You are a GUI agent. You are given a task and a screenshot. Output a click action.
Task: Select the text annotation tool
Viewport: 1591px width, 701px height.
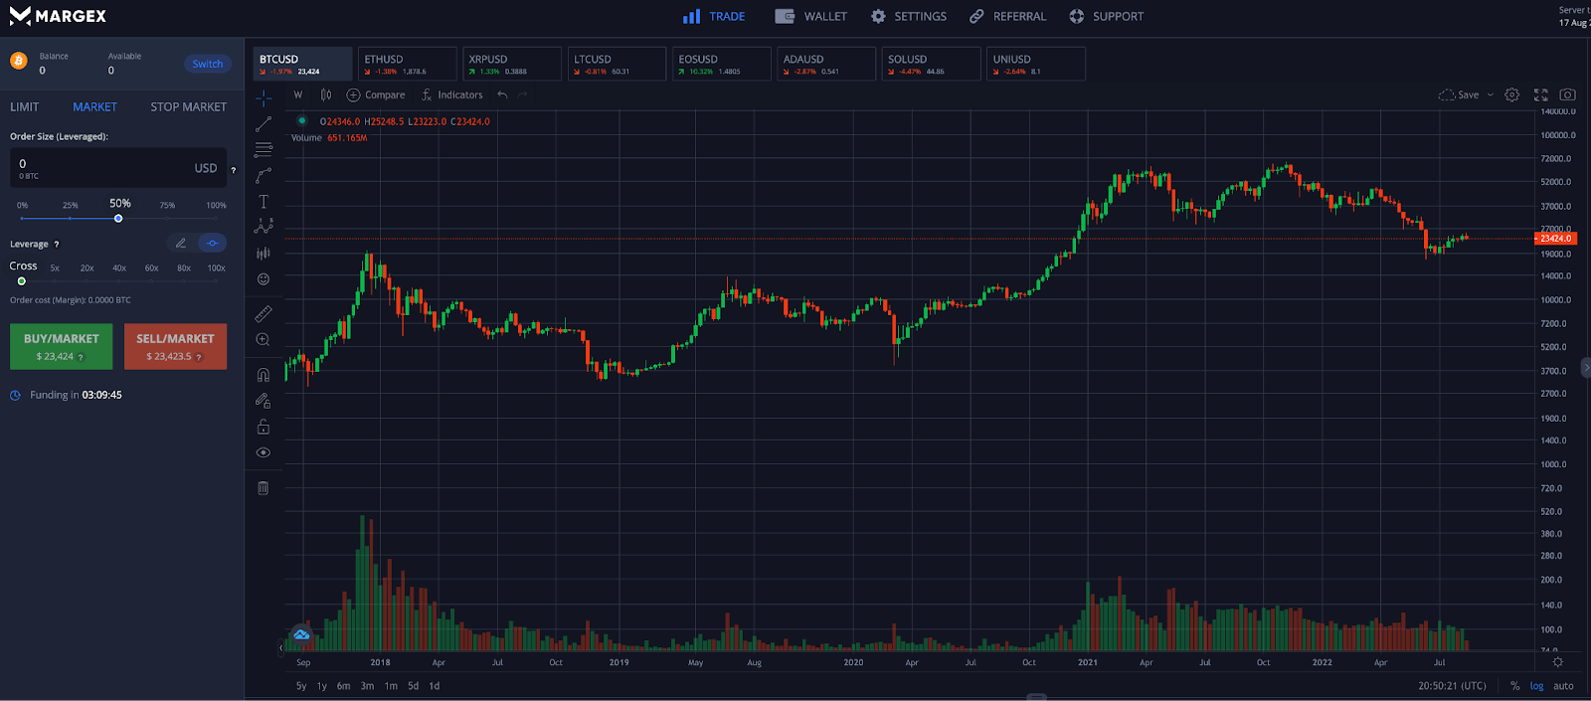point(264,202)
